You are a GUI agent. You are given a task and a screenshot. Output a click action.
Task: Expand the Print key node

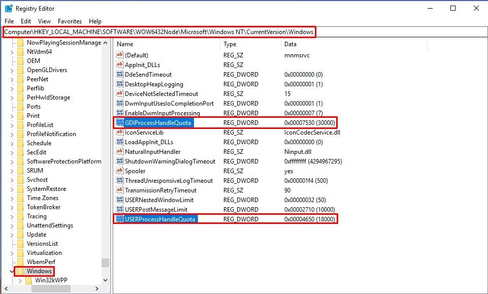12,116
